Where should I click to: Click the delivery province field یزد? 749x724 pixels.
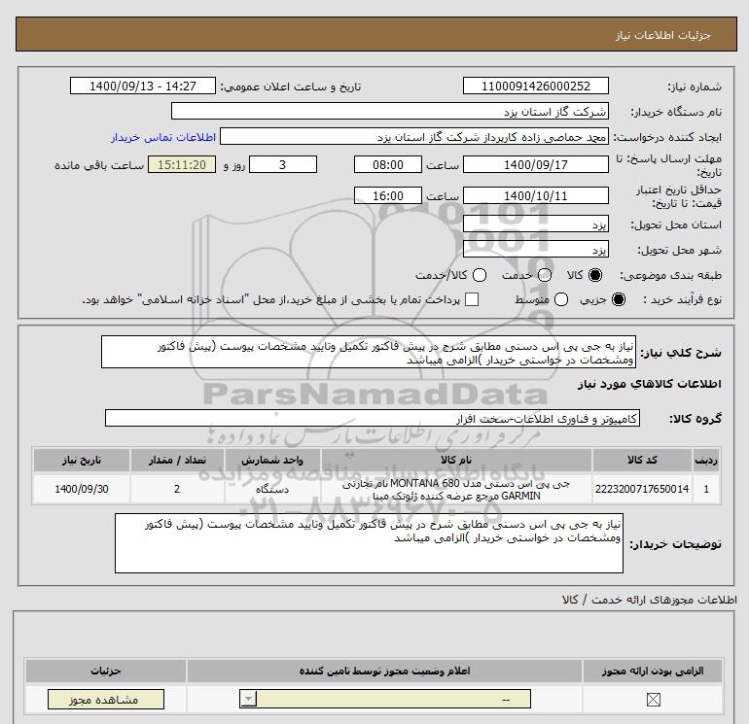(535, 224)
